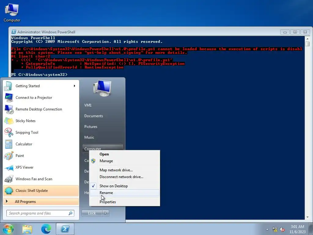This screenshot has height=235, width=313.
Task: Click the search magnifier icon in Start menu
Action: pos(71,213)
